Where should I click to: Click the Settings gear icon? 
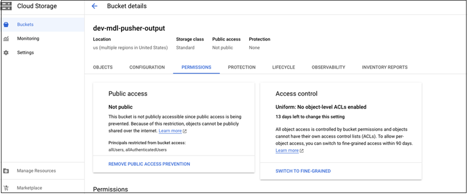(6, 53)
